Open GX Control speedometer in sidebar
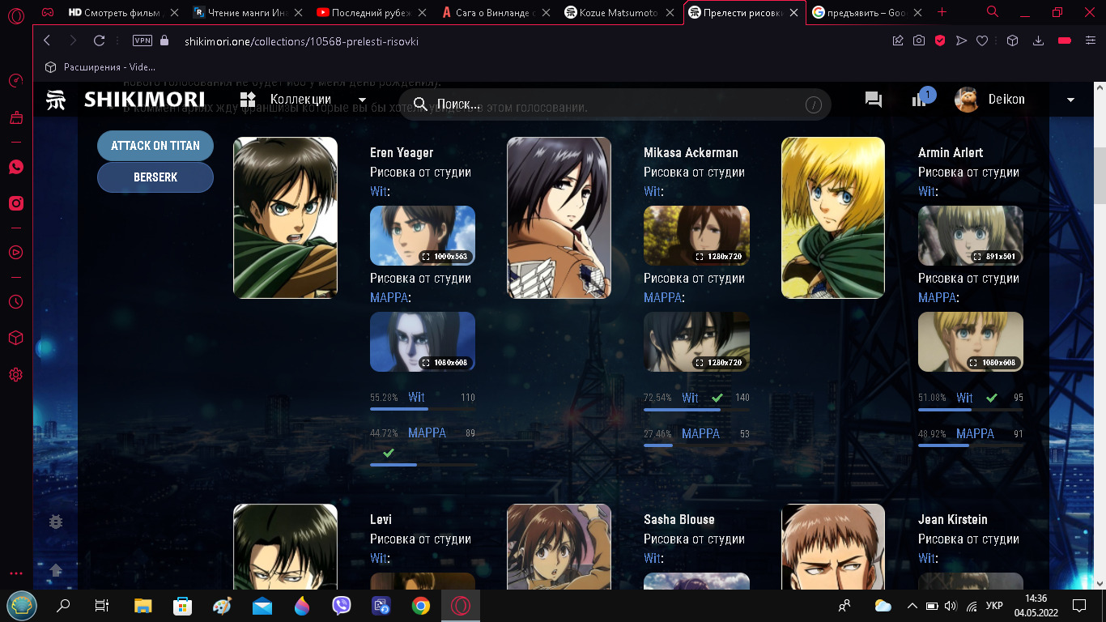Image resolution: width=1106 pixels, height=622 pixels. (15, 81)
